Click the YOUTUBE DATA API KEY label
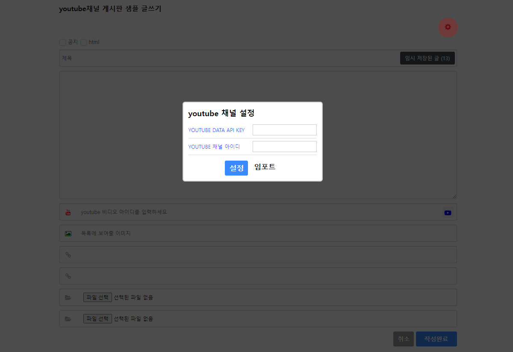 click(x=216, y=130)
